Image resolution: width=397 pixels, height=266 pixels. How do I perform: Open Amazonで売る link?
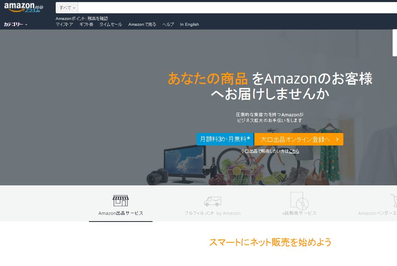(x=142, y=24)
